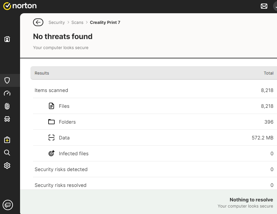Viewport: 277px width, 214px height.
Task: Click the incognito Privacy sidebar icon
Action: (7, 119)
